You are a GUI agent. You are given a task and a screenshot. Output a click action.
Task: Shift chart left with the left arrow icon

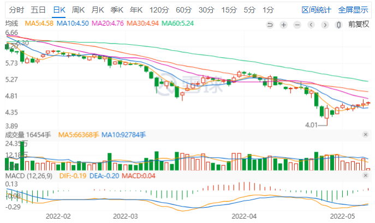click(311, 25)
